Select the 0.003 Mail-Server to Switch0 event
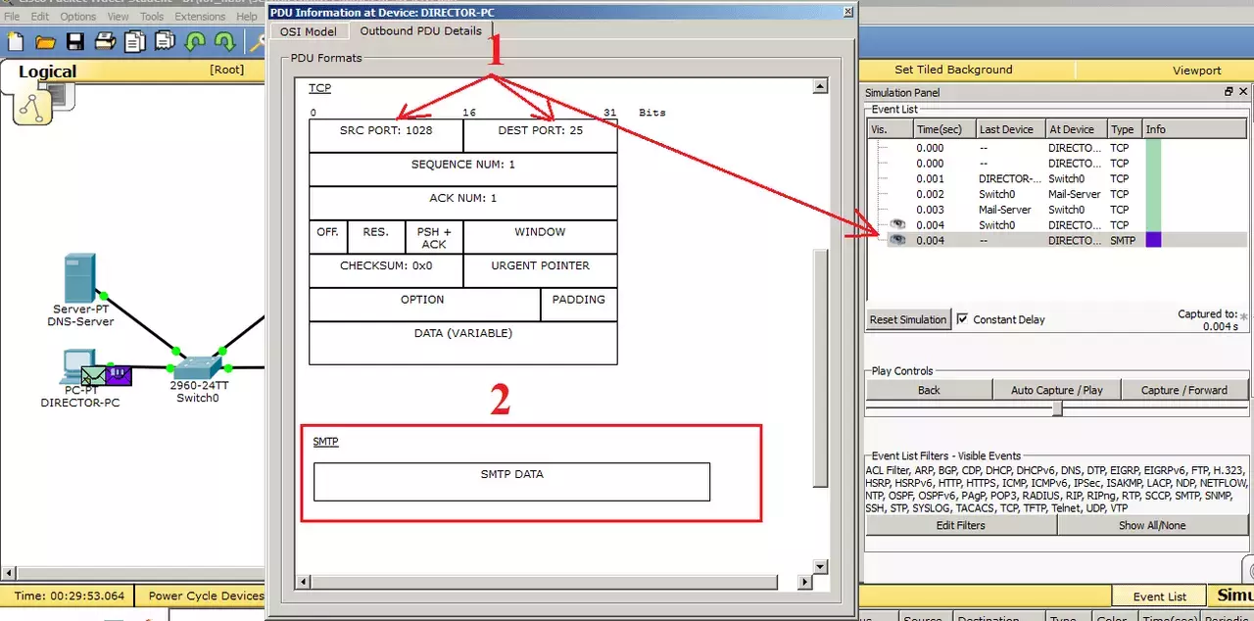Screen dimensions: 1254x621 click(1056, 210)
